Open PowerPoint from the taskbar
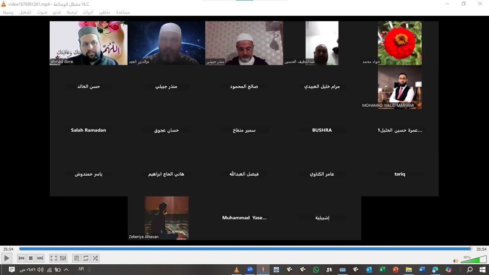This screenshot has height=275, width=489. pos(395,270)
